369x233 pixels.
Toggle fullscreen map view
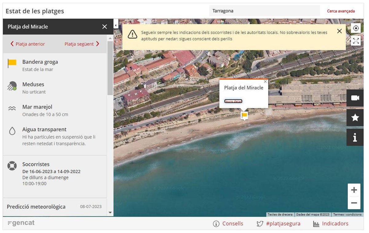pos(356,41)
